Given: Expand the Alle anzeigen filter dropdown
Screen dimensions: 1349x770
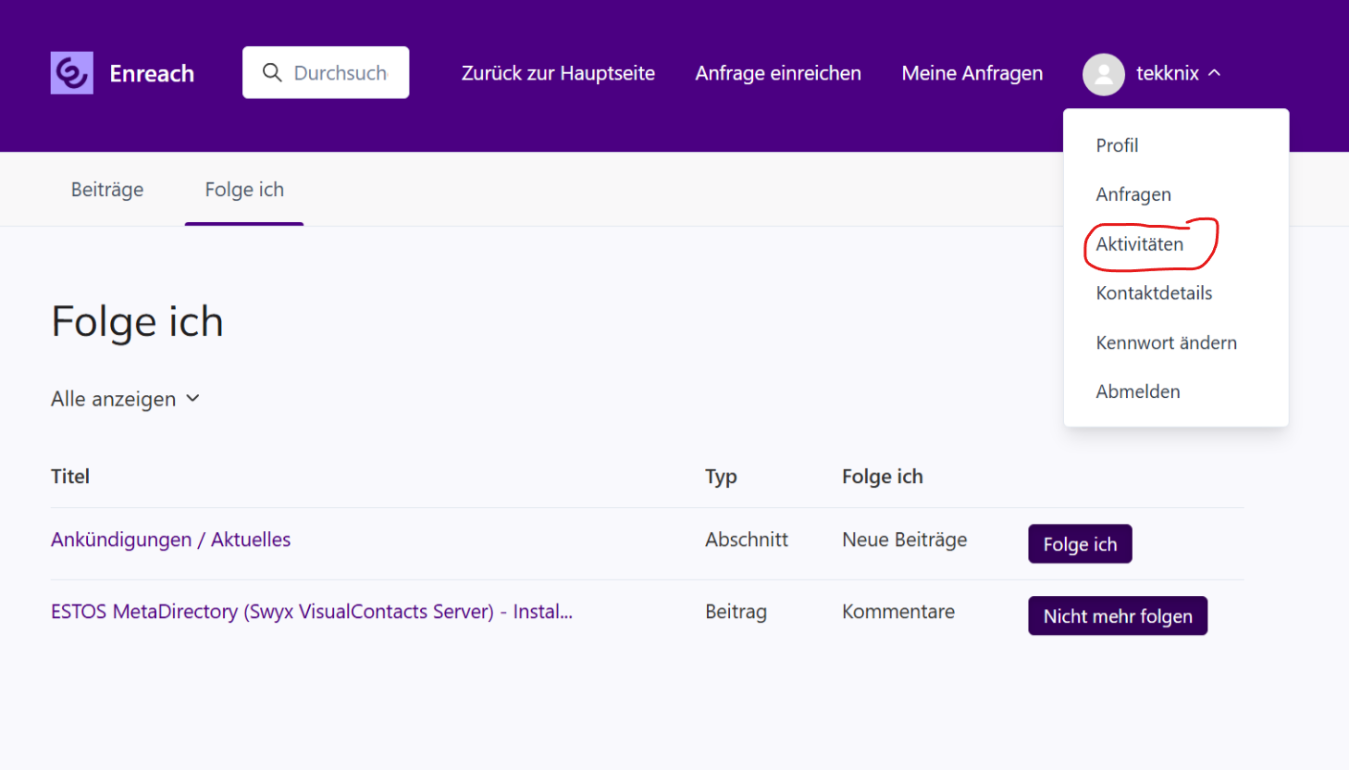Looking at the screenshot, I should (x=125, y=399).
